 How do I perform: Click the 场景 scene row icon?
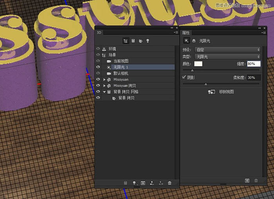[x=104, y=55]
